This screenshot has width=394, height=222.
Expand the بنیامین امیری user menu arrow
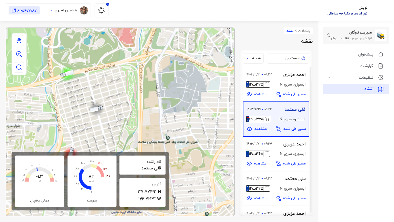[52, 10]
